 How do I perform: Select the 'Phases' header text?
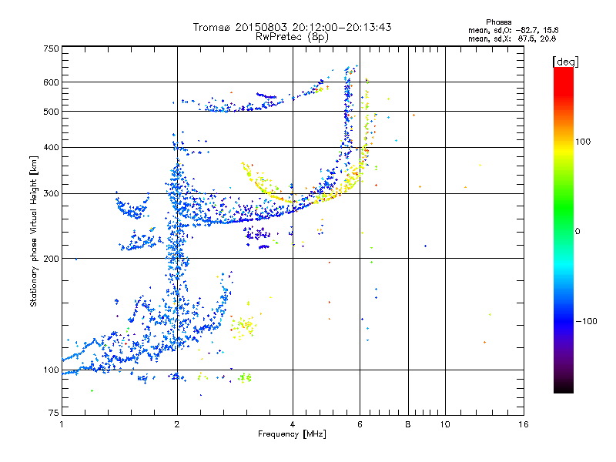click(x=498, y=22)
